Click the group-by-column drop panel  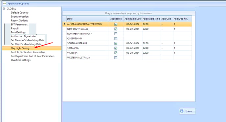129,13
